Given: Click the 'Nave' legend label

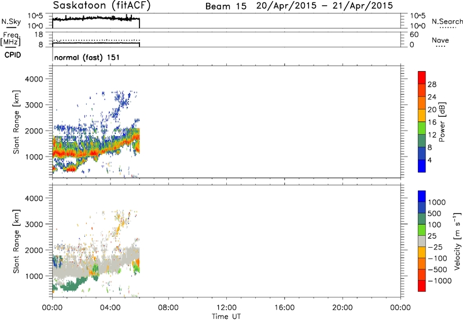Looking at the screenshot, I should tap(440, 40).
